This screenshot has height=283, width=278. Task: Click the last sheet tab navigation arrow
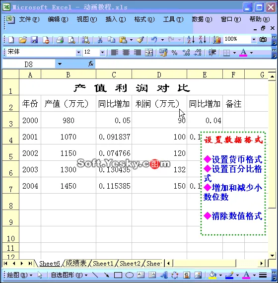coord(30,263)
